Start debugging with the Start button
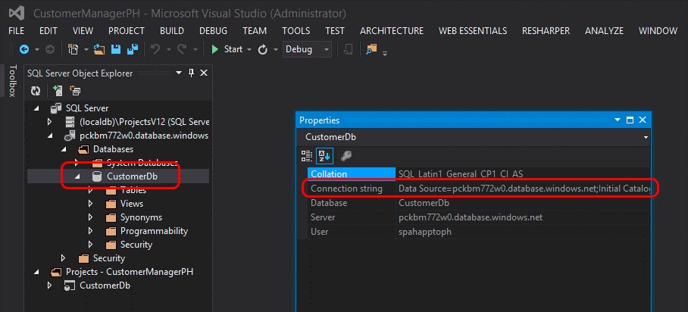Screen dimensions: 688x312 pos(227,49)
